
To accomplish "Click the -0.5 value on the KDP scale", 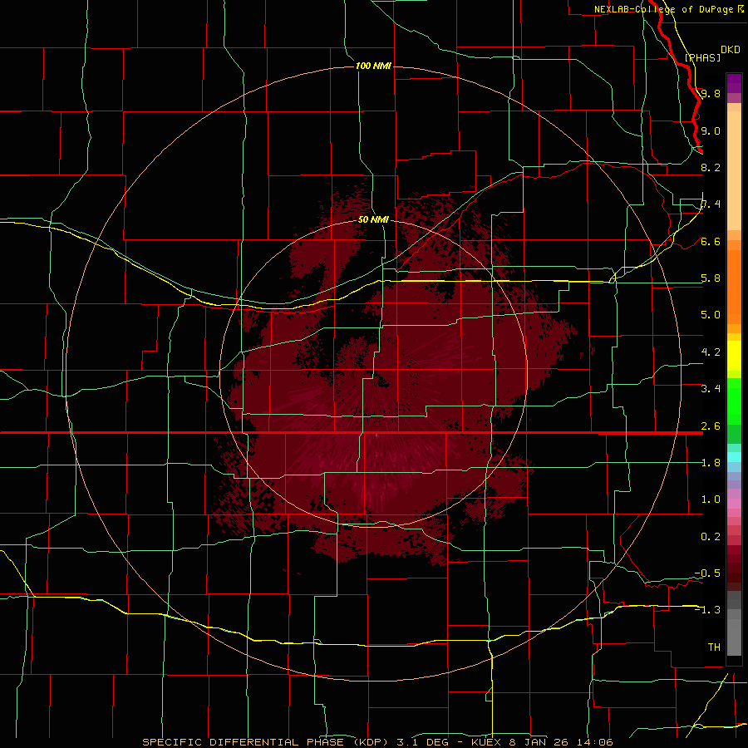I will [707, 573].
